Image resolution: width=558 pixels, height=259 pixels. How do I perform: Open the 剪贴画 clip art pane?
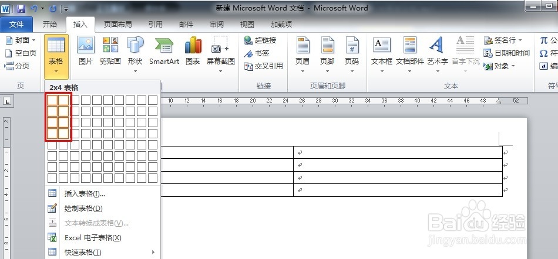point(110,52)
